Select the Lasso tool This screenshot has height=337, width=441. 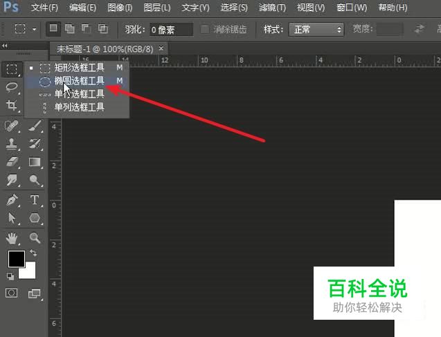click(x=12, y=87)
